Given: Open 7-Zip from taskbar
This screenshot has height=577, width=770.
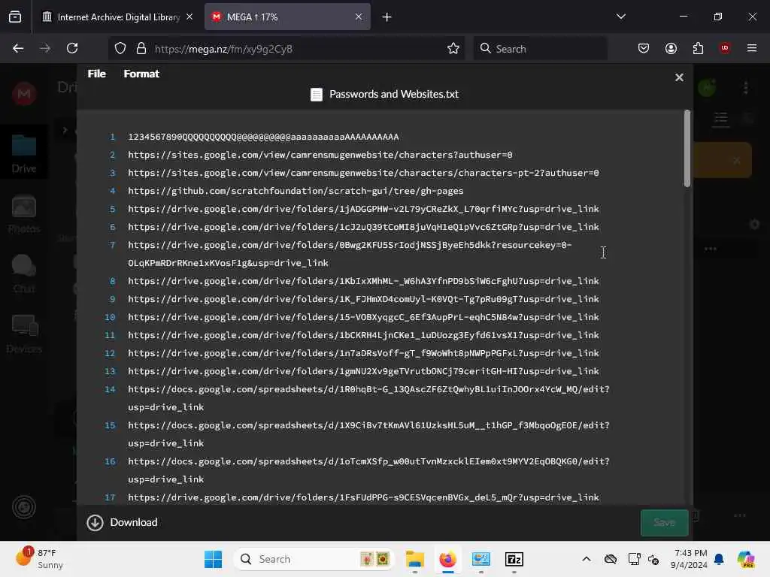Looking at the screenshot, I should (x=514, y=559).
